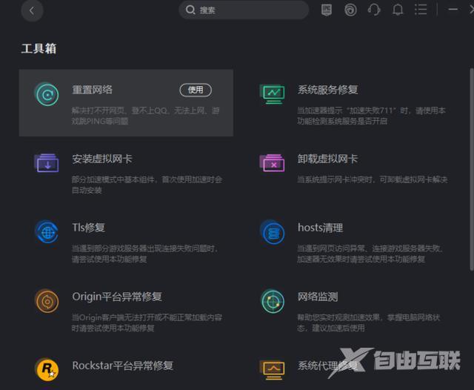Select the 安装虚拟网卡 title
The width and height of the screenshot is (474, 390).
click(102, 159)
